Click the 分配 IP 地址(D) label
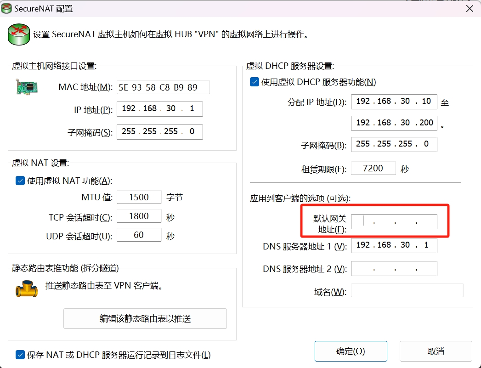This screenshot has width=481, height=368. [317, 102]
